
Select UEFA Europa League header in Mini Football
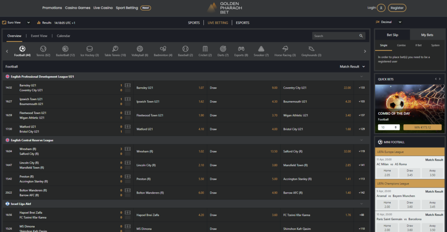409,152
